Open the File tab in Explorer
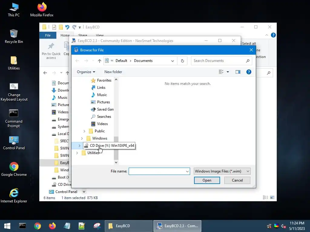This screenshot has height=232, width=310. click(x=48, y=35)
